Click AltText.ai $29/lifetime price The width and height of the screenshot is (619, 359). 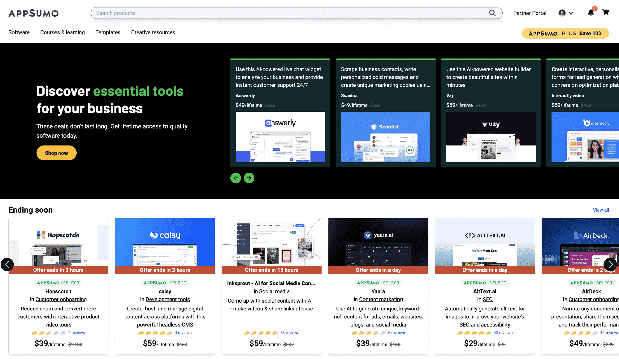[x=479, y=344]
